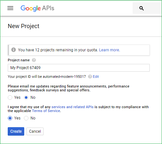Click the Cancel button
Image resolution: width=162 pixels, height=144 pixels.
(x=35, y=131)
